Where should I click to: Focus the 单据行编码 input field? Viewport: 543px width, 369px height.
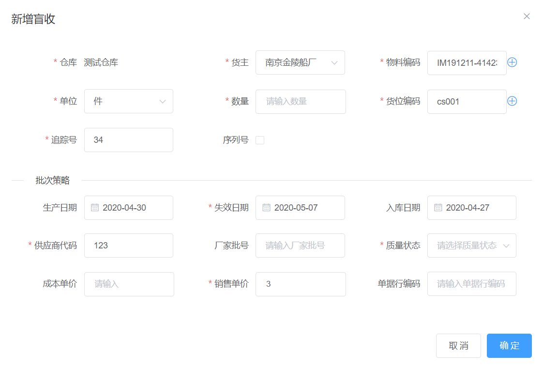(x=472, y=284)
